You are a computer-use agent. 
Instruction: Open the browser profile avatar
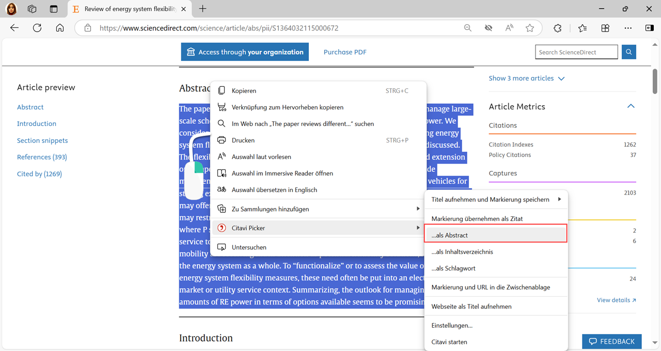11,9
